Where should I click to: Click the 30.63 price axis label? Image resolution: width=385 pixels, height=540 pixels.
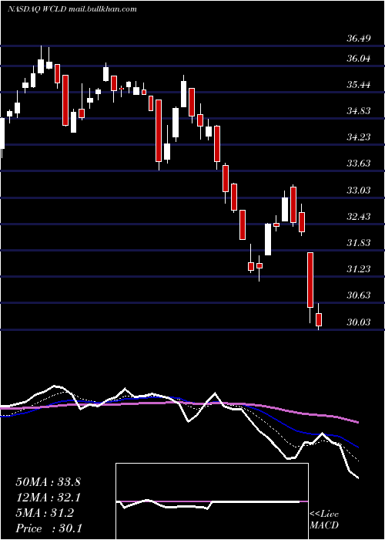click(x=359, y=295)
